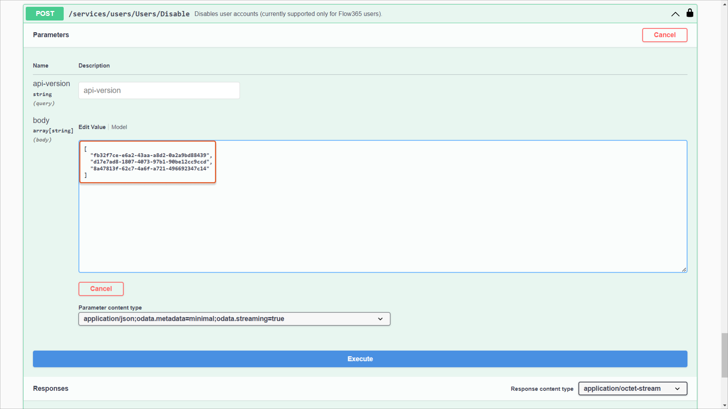728x409 pixels.
Task: Click the endpoint description text about Flow365
Action: coord(288,14)
